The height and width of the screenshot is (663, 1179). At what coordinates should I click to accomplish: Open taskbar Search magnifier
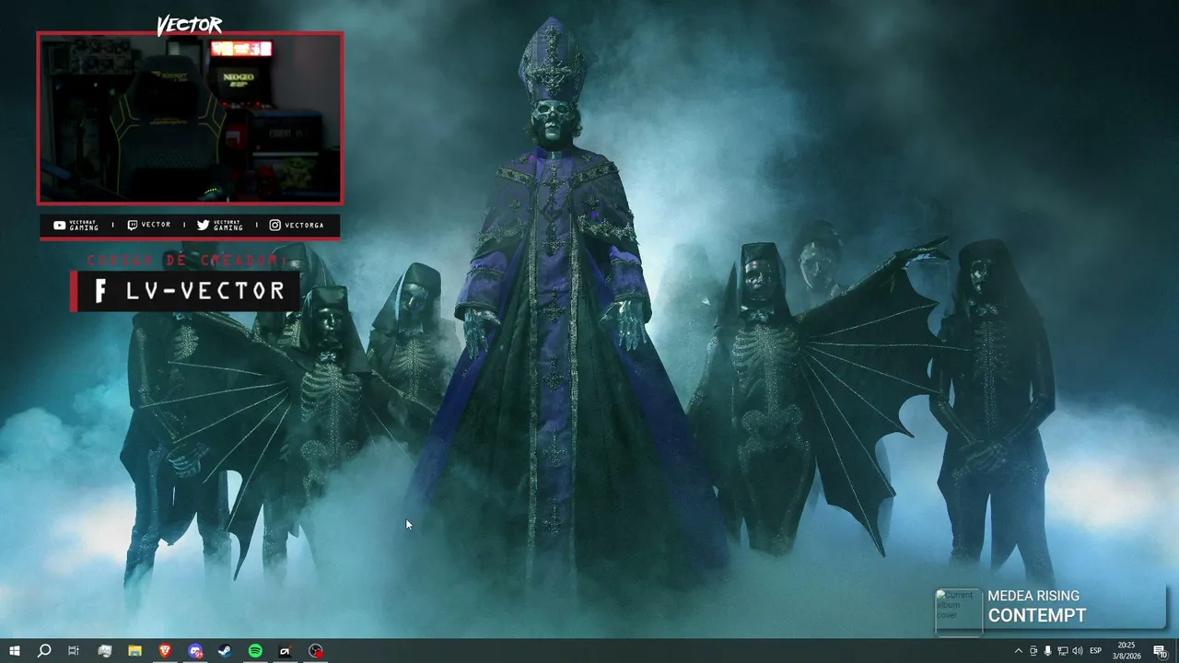(x=44, y=651)
